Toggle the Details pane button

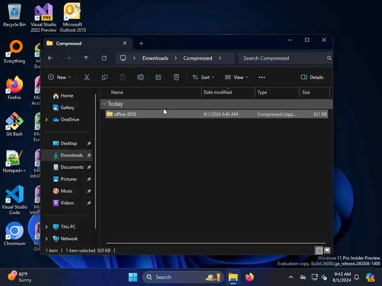(312, 77)
